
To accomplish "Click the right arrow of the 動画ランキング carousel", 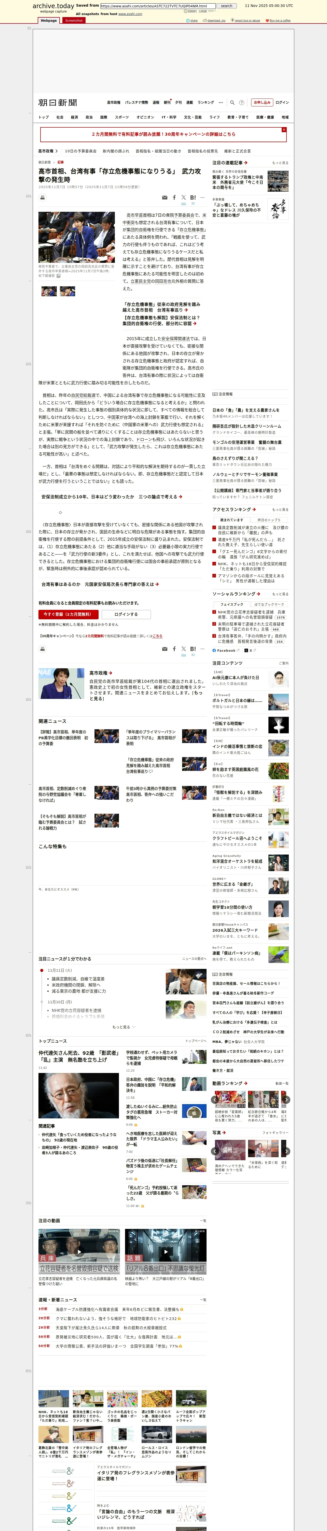I will click(287, 1100).
